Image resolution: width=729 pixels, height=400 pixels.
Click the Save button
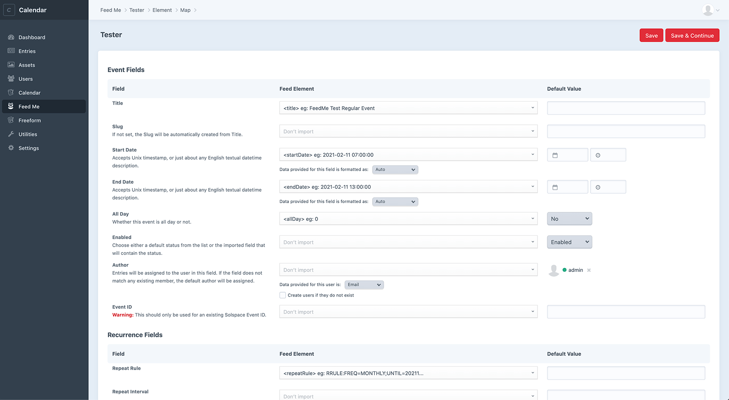pyautogui.click(x=651, y=35)
